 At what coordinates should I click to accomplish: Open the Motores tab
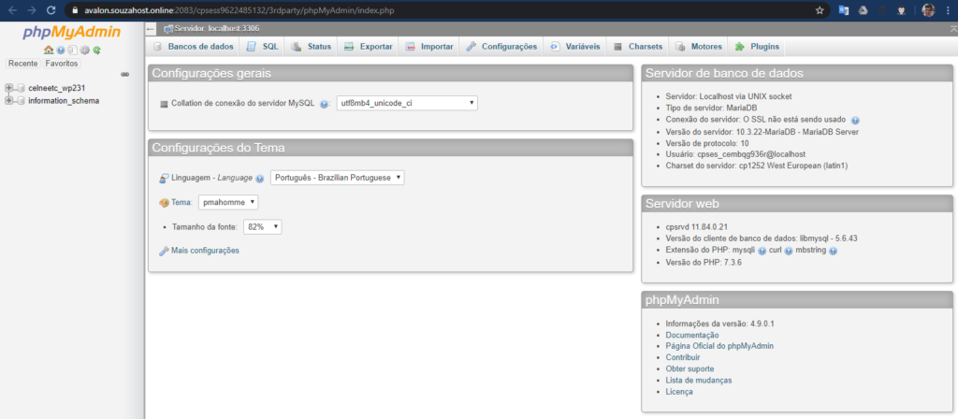[x=699, y=47]
